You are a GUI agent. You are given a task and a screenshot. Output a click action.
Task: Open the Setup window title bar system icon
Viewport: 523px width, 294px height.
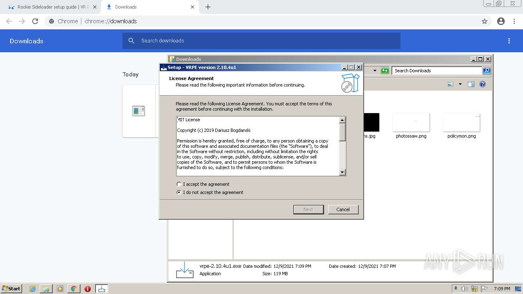pos(163,67)
